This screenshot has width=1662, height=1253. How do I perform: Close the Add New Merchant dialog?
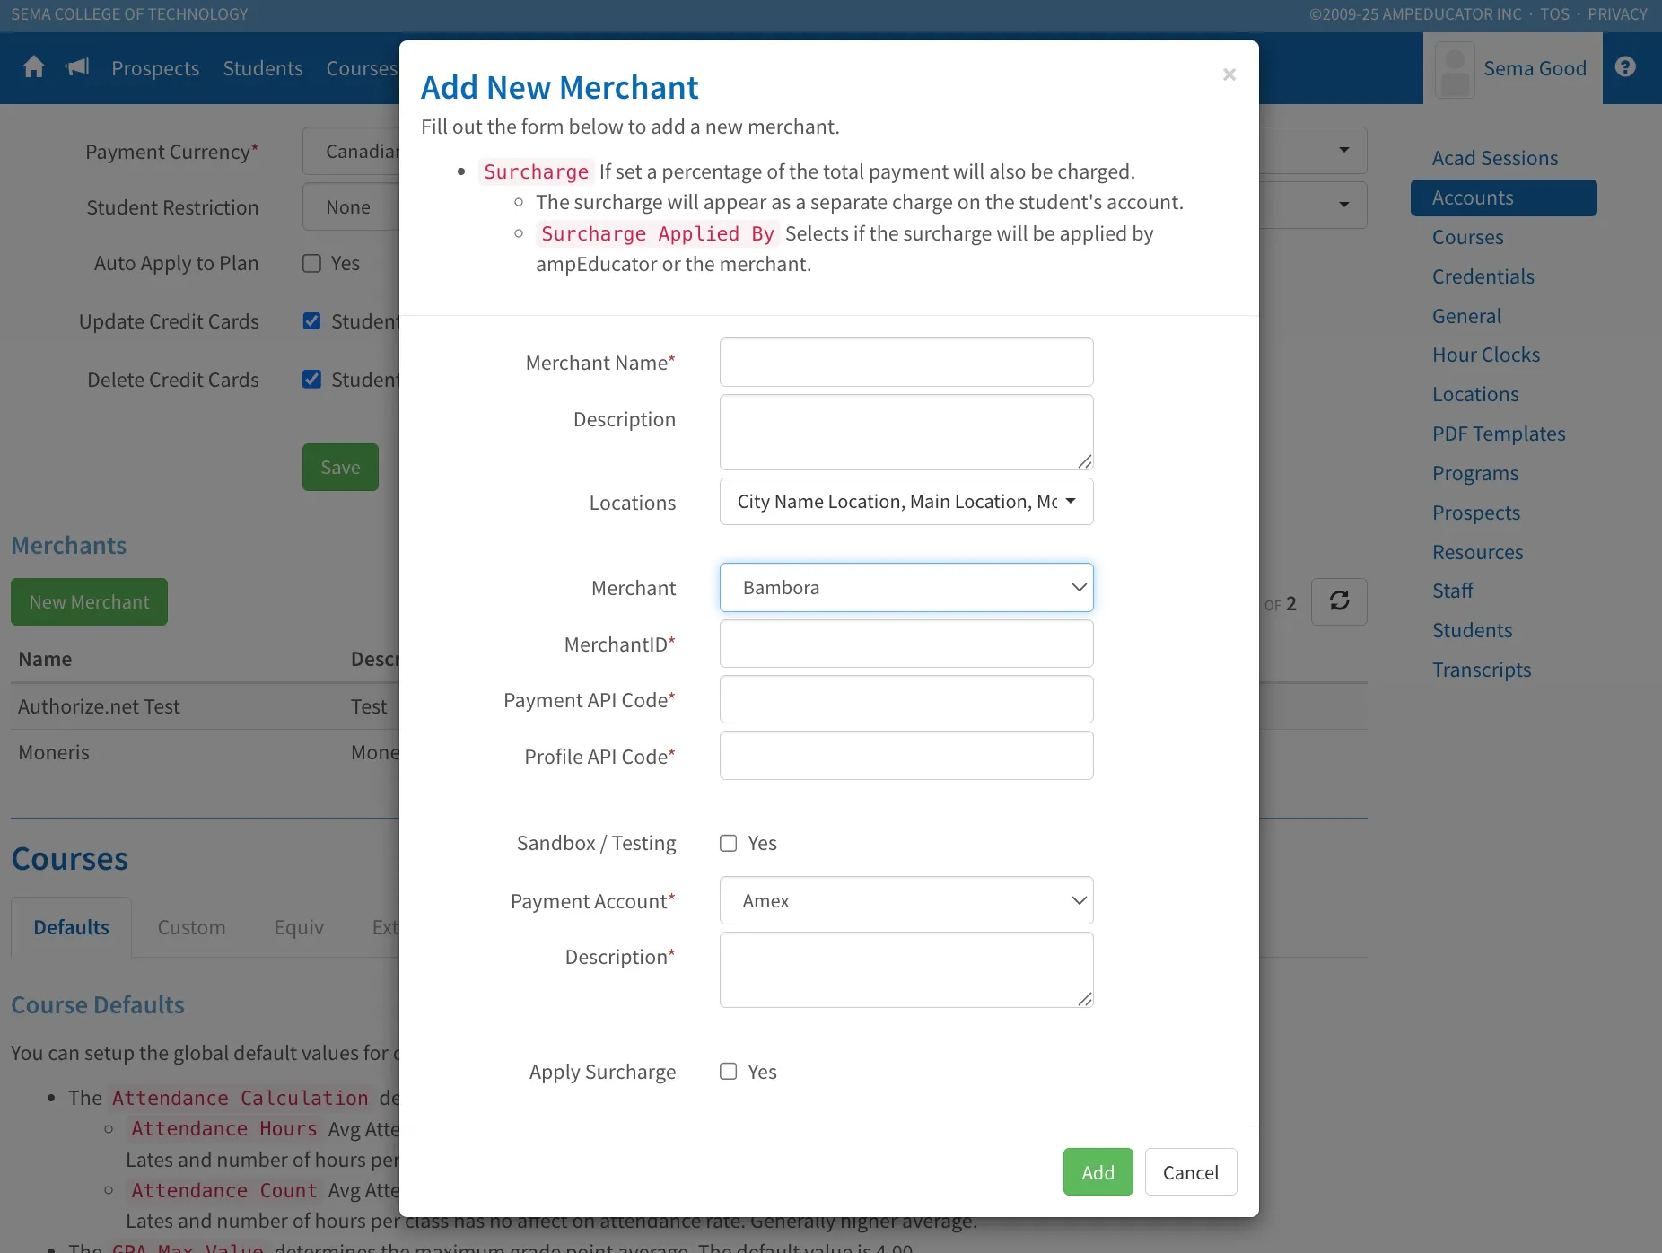click(x=1229, y=74)
